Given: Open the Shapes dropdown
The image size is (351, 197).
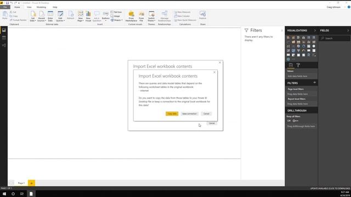Looking at the screenshot, I should (x=116, y=20).
